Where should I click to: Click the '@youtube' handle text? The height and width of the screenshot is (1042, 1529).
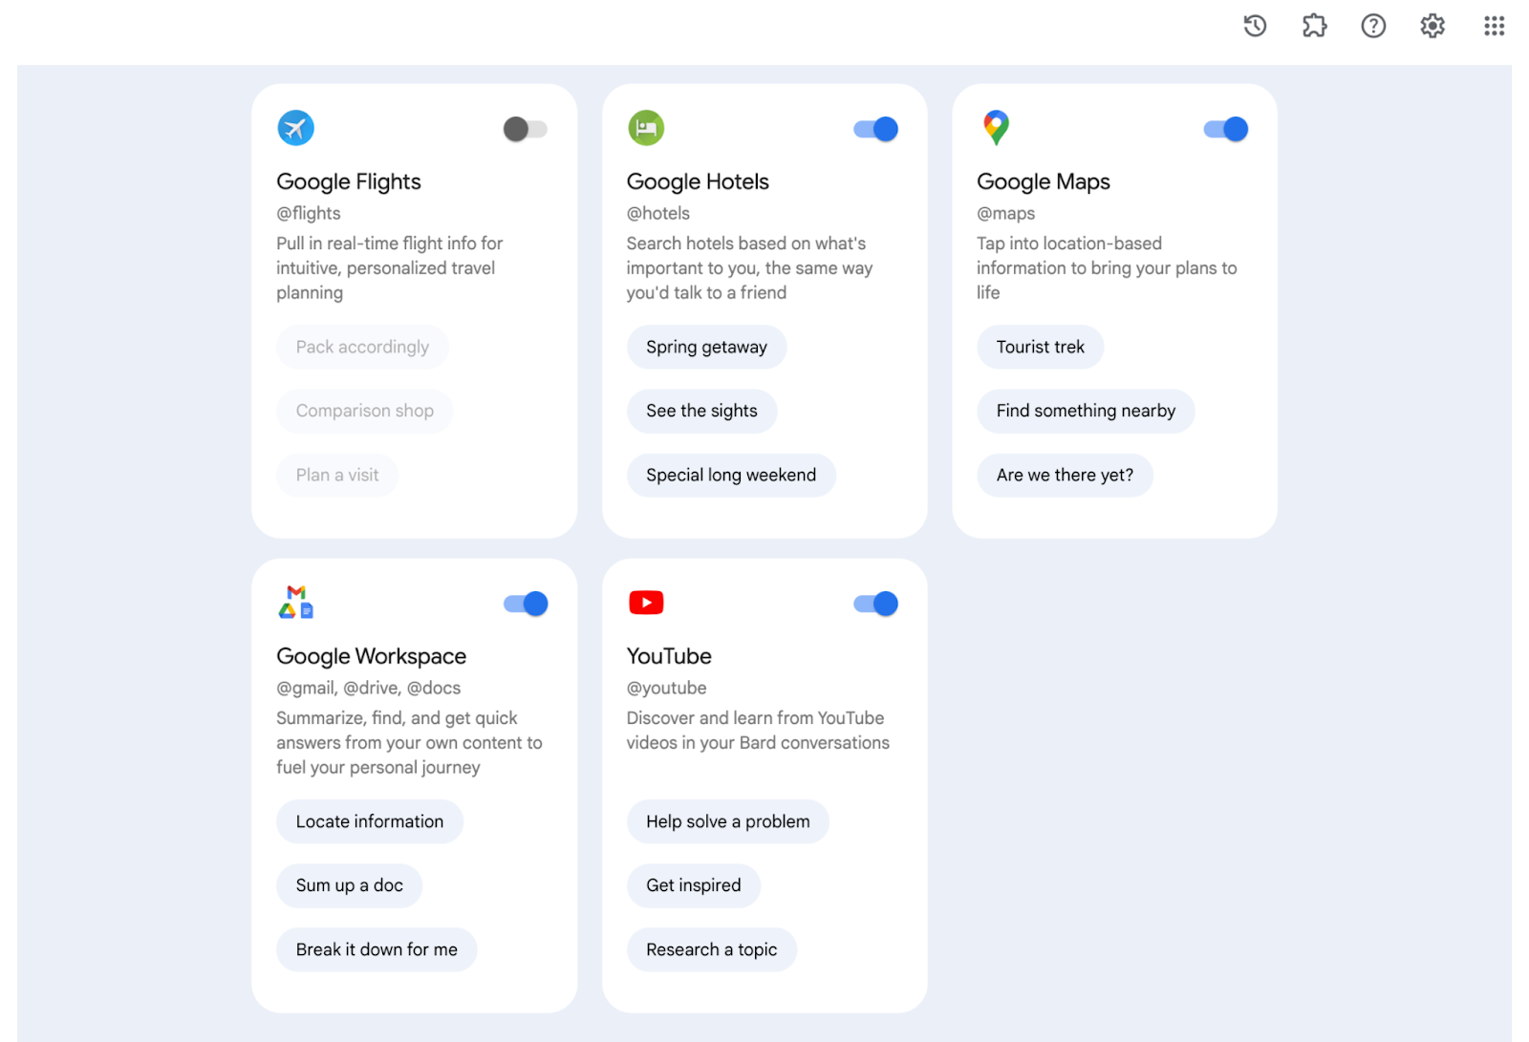pos(667,688)
